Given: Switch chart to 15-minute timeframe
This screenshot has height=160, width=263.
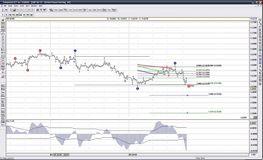Looking at the screenshot, I should (x=13, y=15).
